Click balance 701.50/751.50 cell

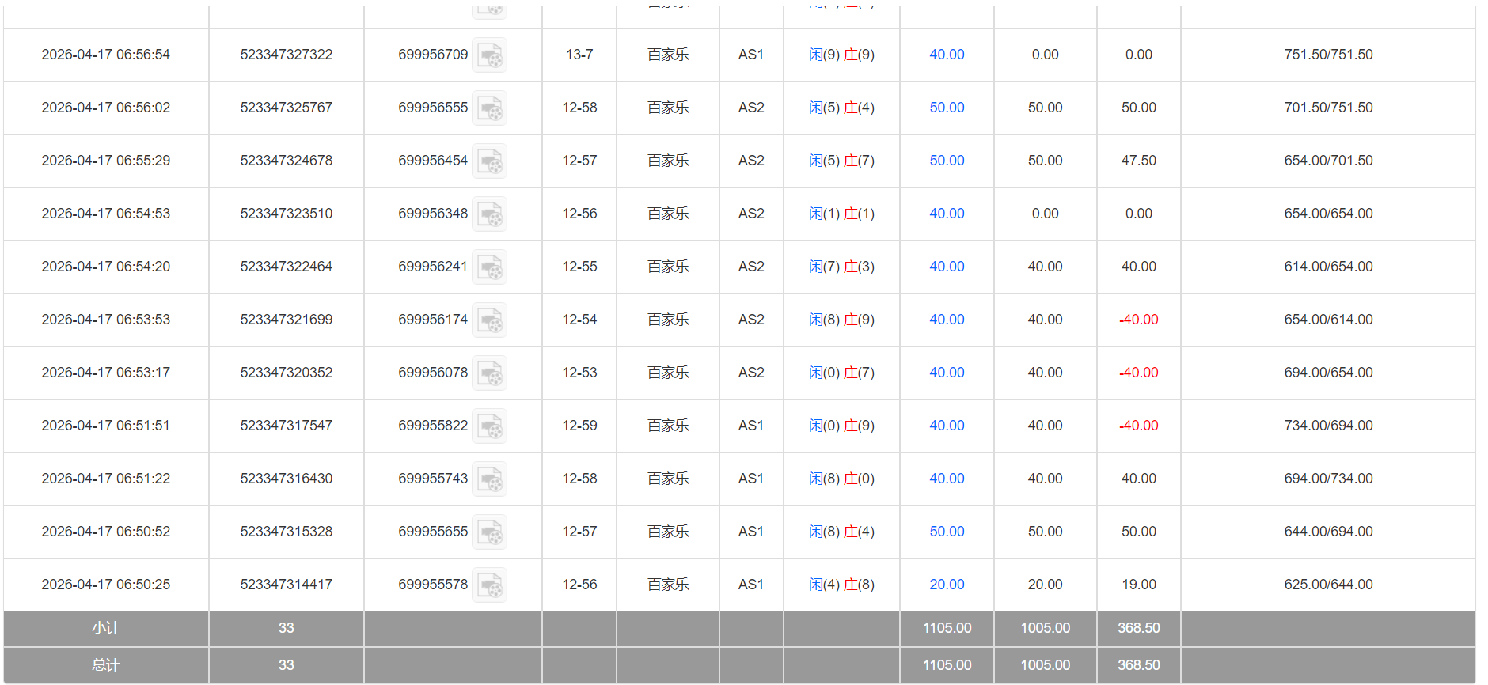pyautogui.click(x=1328, y=108)
